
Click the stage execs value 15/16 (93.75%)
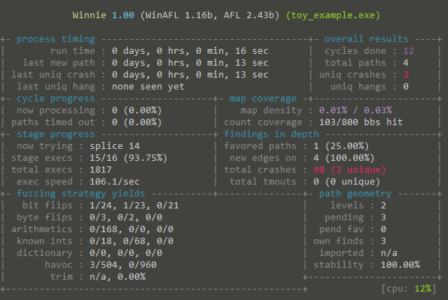tap(128, 158)
